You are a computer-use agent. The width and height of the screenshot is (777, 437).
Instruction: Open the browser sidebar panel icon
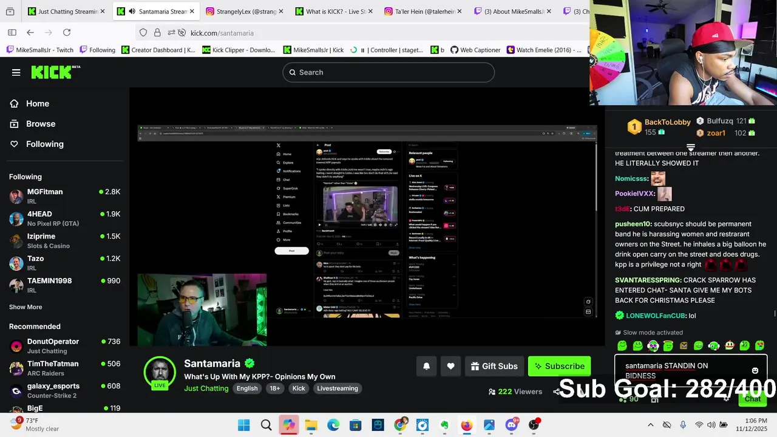click(x=12, y=33)
